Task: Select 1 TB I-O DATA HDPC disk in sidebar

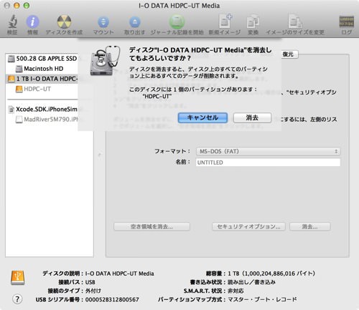Action: [42, 79]
